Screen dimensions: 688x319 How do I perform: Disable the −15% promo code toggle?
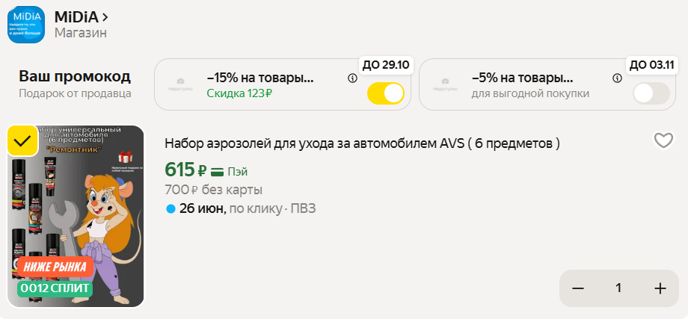[386, 93]
